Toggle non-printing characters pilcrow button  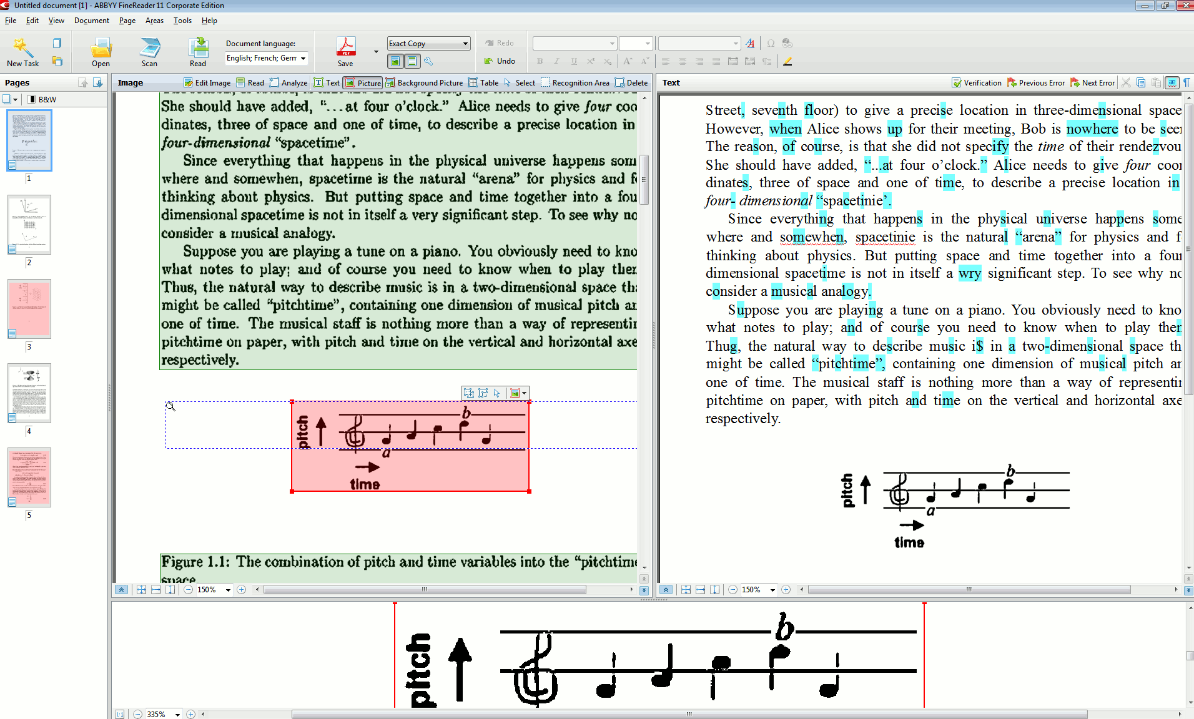1186,83
